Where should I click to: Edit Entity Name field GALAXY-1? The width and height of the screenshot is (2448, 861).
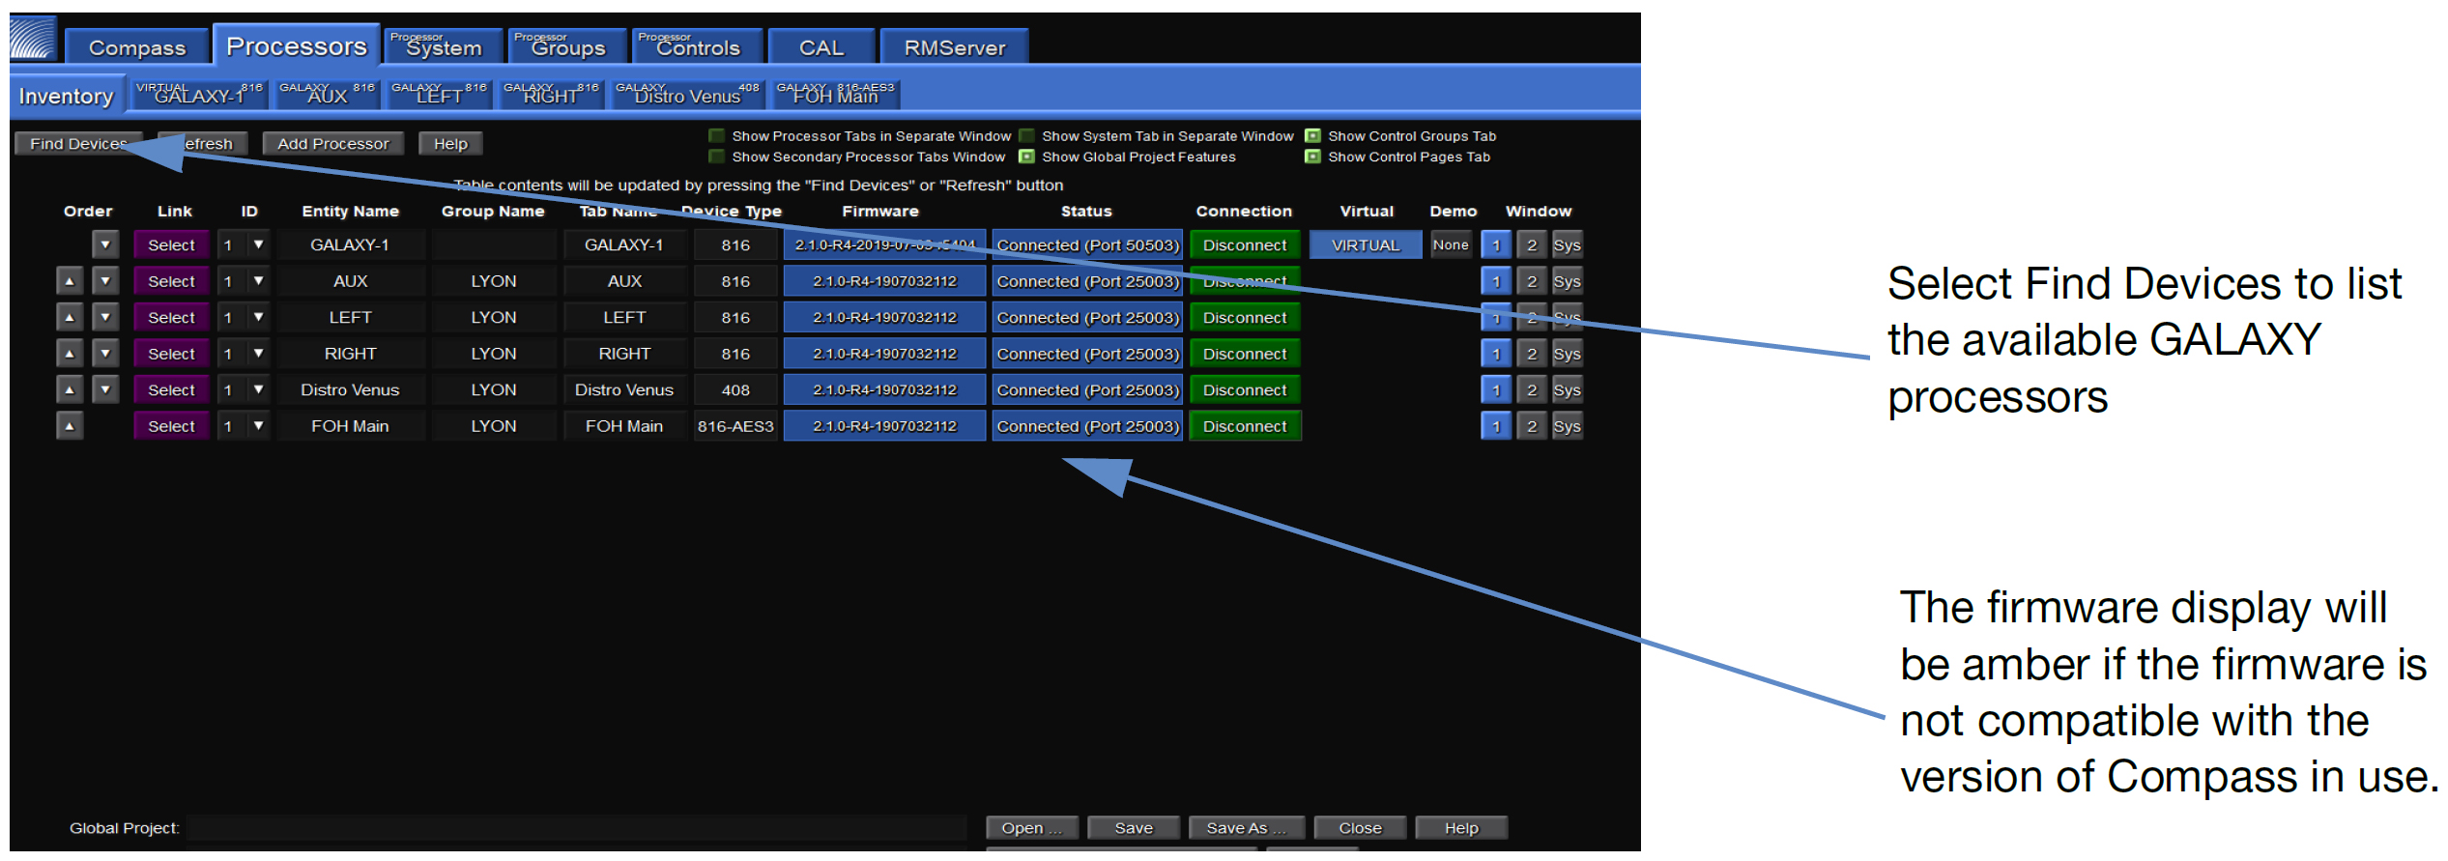[x=350, y=244]
